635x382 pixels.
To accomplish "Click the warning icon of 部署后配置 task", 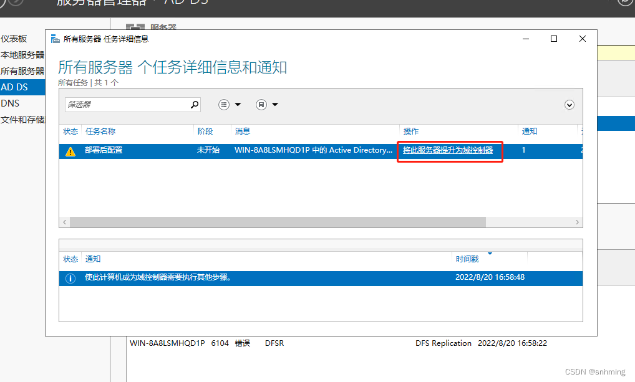I will tap(70, 152).
